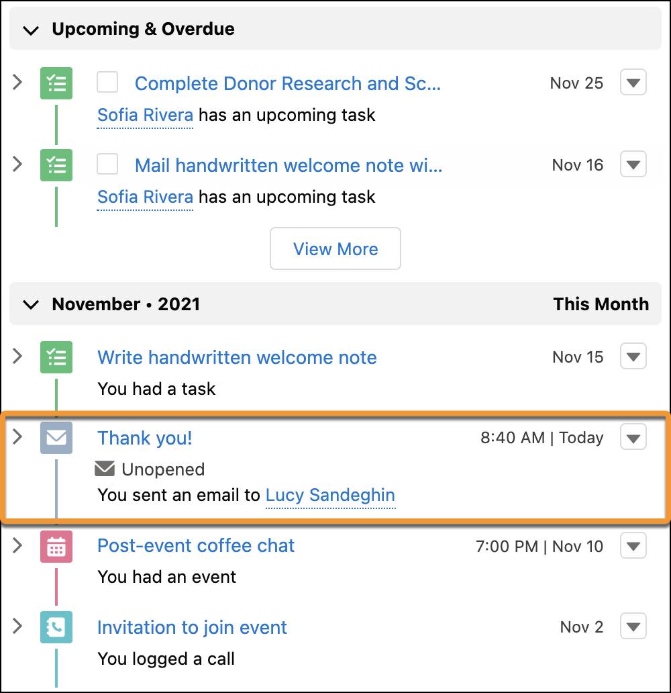Open Lucy Sandeghin's contact link
Viewport: 671px width, 693px height.
click(330, 495)
